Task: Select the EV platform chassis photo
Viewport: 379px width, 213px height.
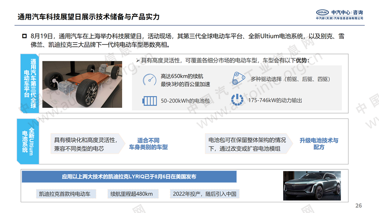Action: 82,84
